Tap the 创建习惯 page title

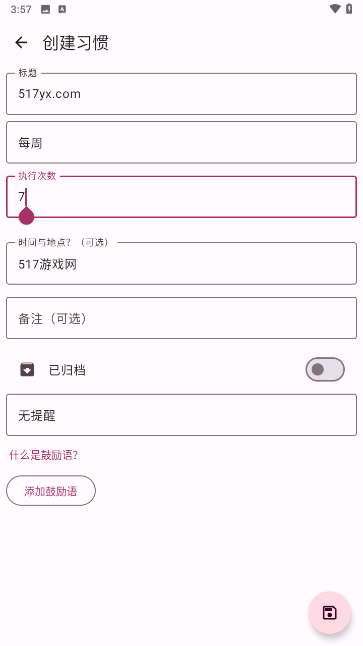76,43
